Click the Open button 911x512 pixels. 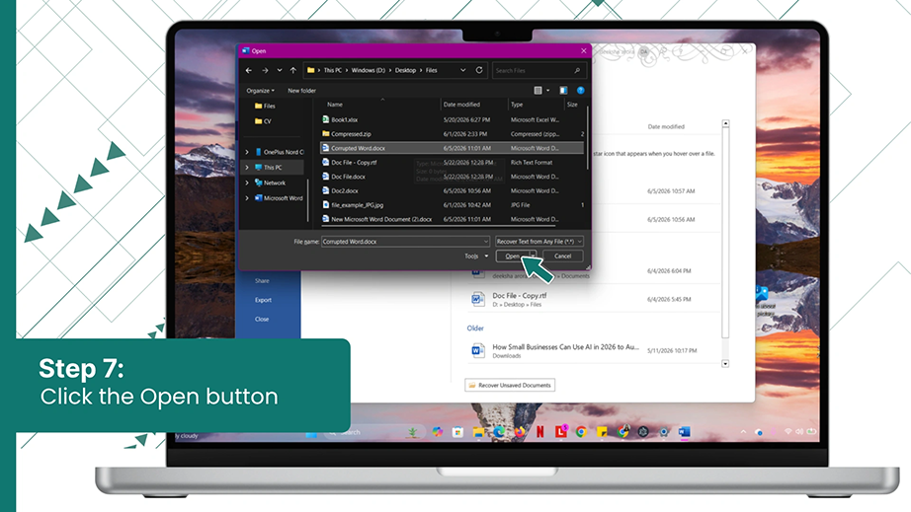click(512, 256)
